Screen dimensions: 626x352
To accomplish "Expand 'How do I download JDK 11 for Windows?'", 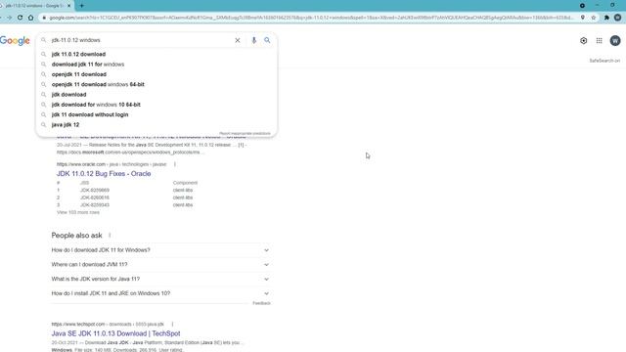I will pyautogui.click(x=160, y=250).
